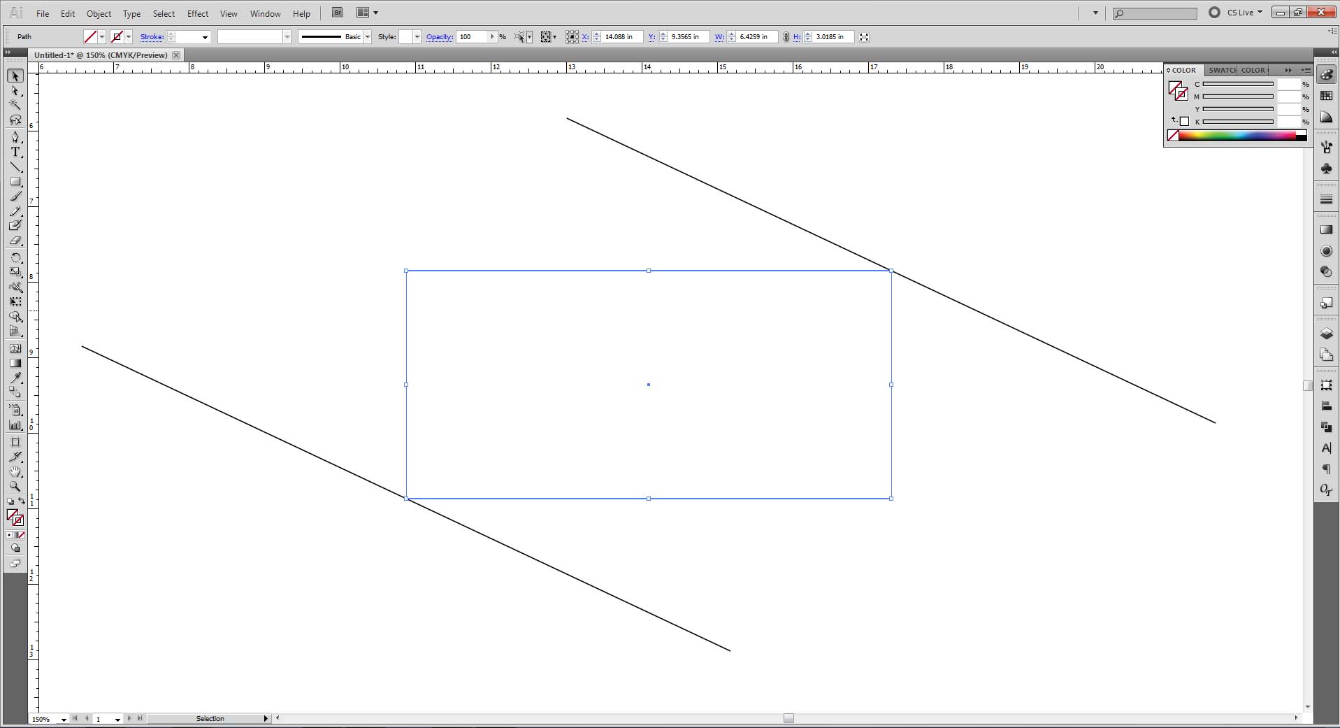This screenshot has height=728, width=1340.
Task: Choose the Paintbrush tool
Action: pyautogui.click(x=15, y=196)
